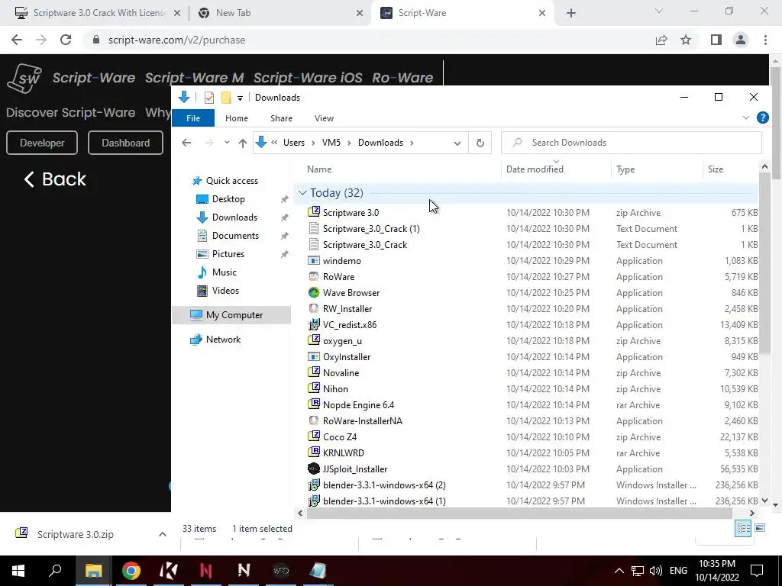Open the Home ribbon tab
The image size is (782, 586).
point(237,118)
